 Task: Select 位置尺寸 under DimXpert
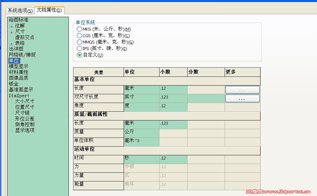(x=25, y=107)
